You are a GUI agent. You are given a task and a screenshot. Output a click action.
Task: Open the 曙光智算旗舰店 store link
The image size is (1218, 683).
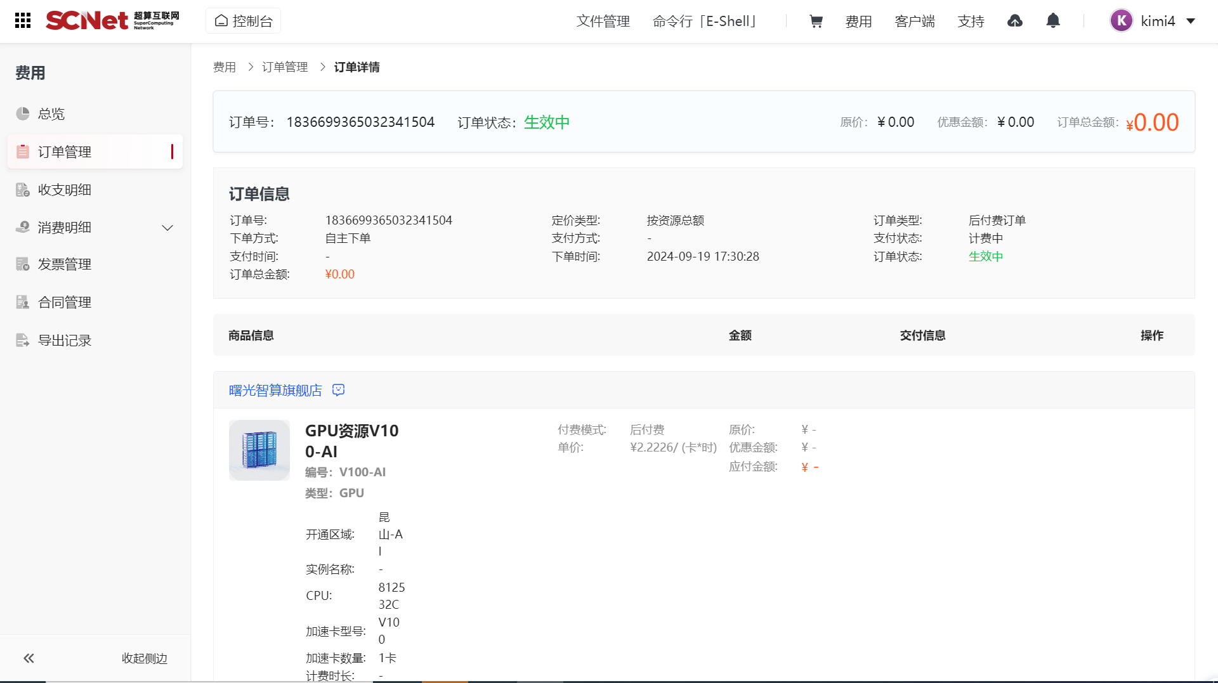275,390
